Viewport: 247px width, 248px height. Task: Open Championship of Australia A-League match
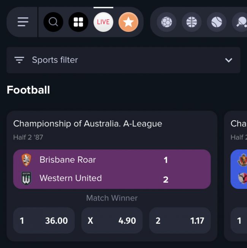(x=88, y=124)
